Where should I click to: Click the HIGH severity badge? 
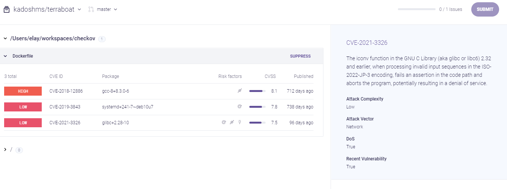point(23,91)
